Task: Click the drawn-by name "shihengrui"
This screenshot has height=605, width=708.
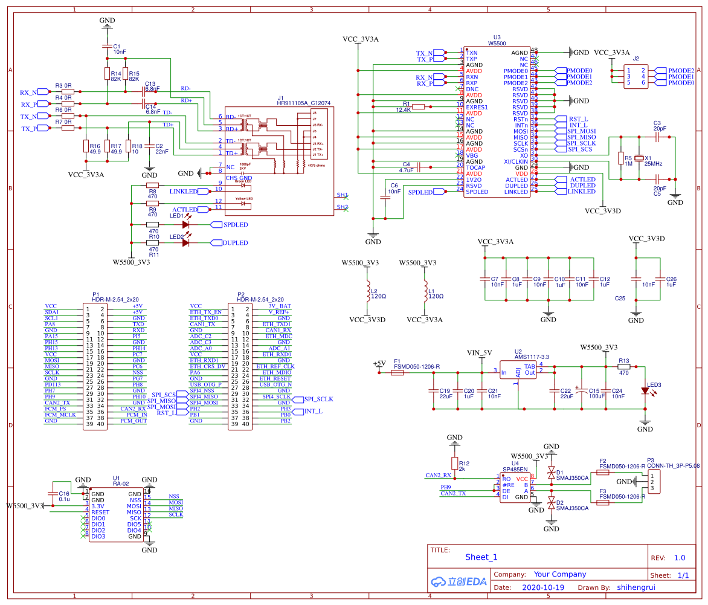Action: click(636, 587)
